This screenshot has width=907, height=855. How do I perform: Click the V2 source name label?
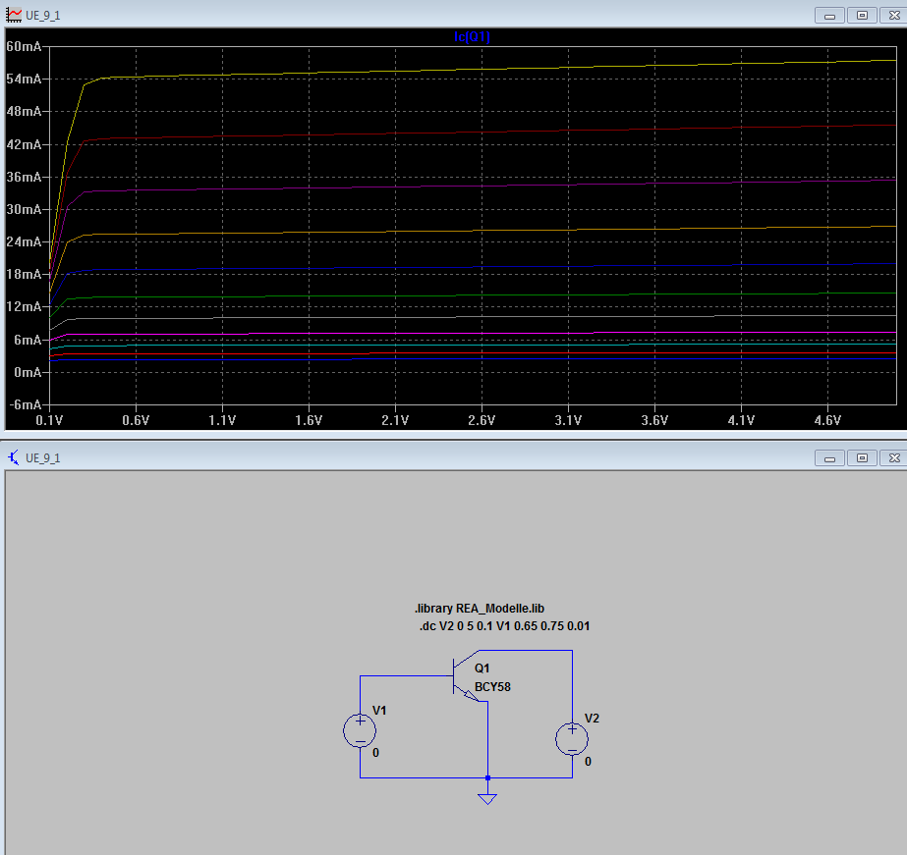[592, 719]
